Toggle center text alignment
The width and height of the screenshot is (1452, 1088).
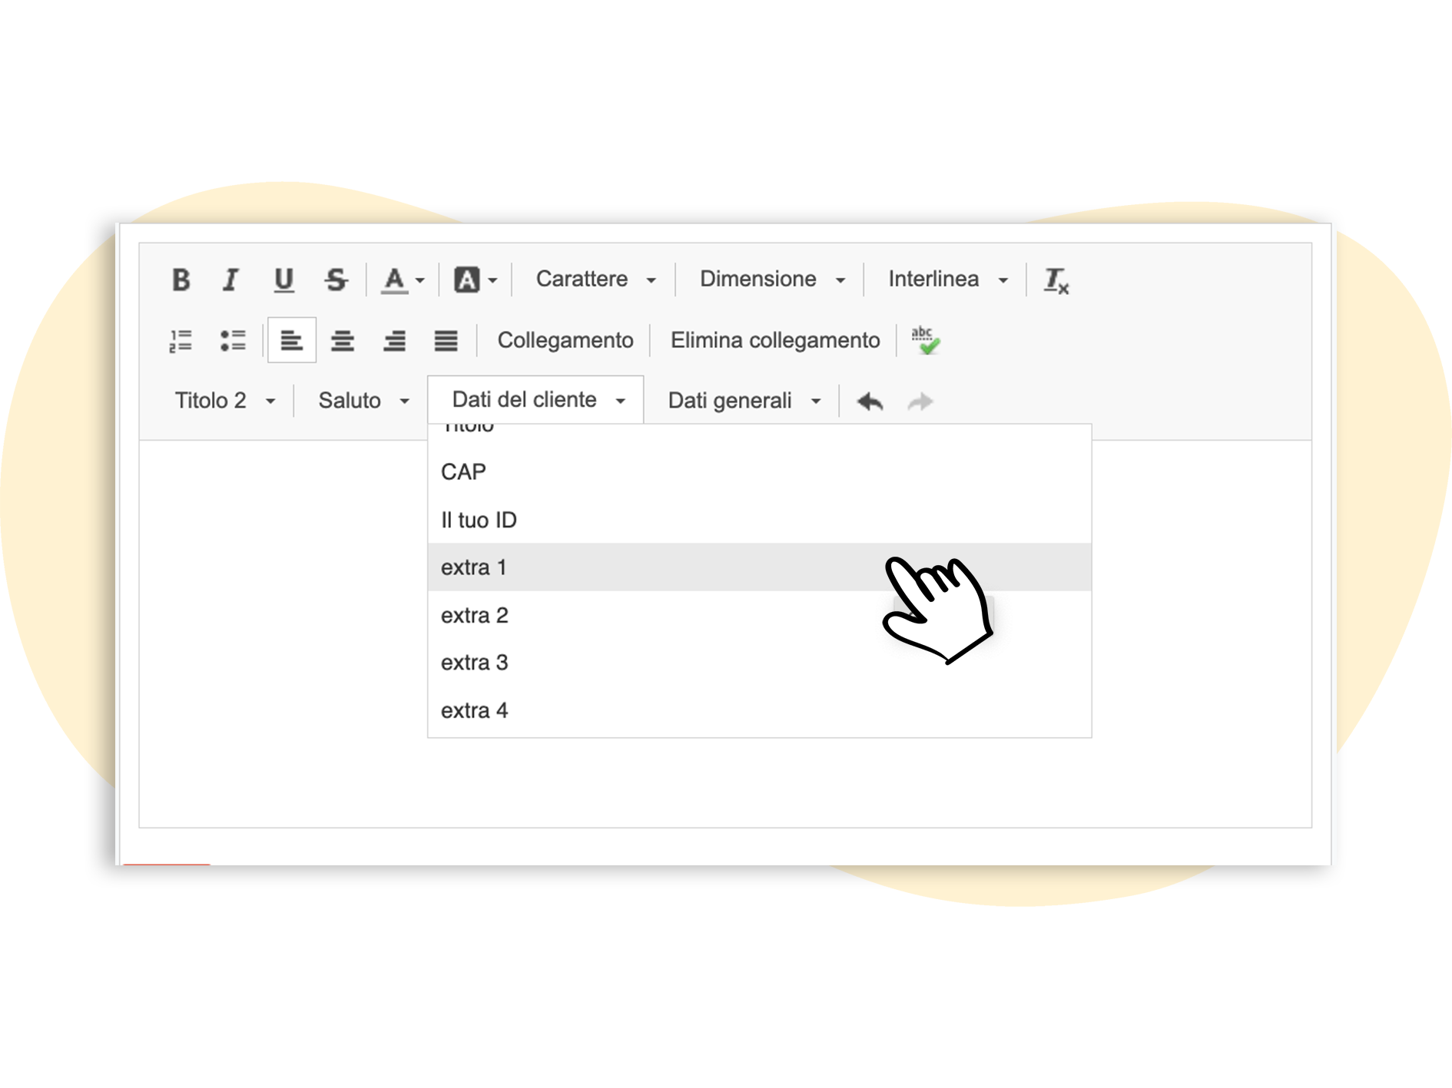pos(343,340)
